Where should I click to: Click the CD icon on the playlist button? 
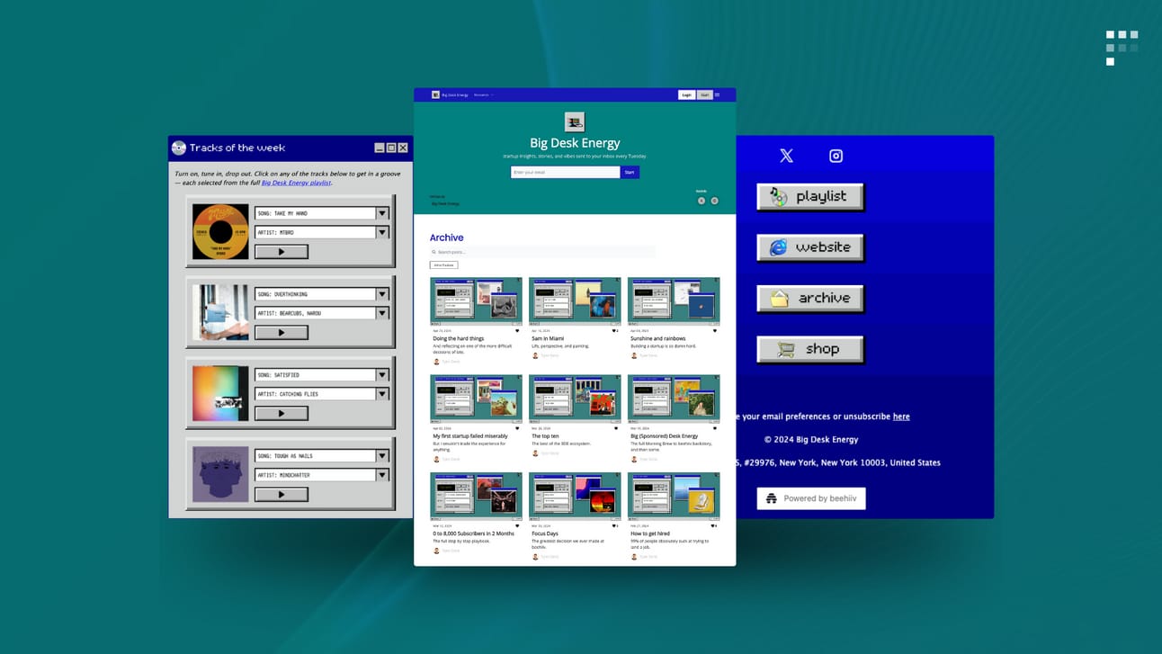(x=779, y=197)
